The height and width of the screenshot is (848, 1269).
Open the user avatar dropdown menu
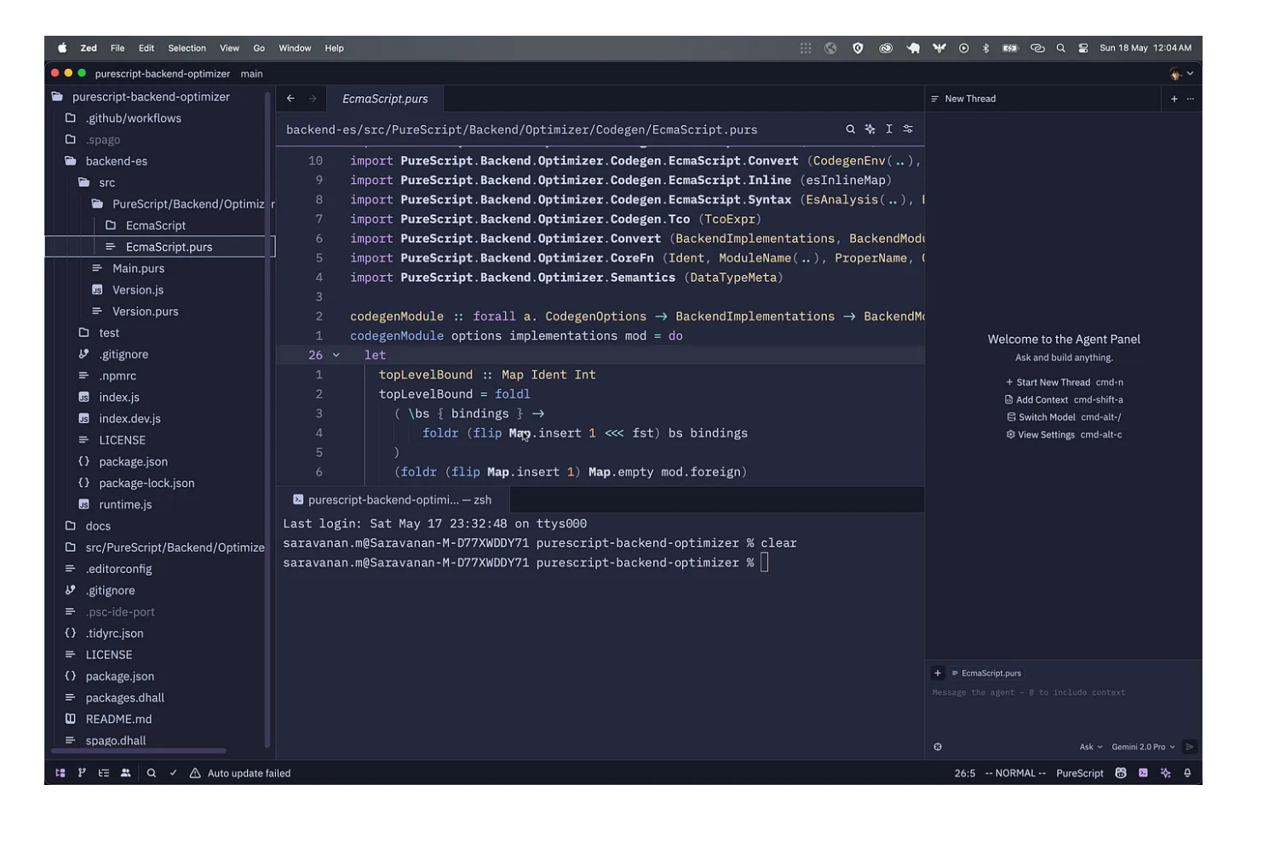[1181, 73]
